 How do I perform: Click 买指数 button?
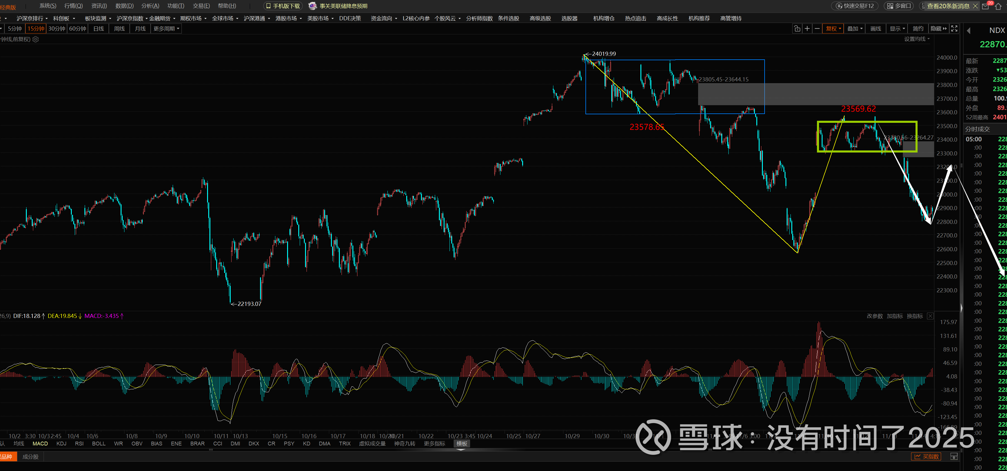pyautogui.click(x=926, y=457)
